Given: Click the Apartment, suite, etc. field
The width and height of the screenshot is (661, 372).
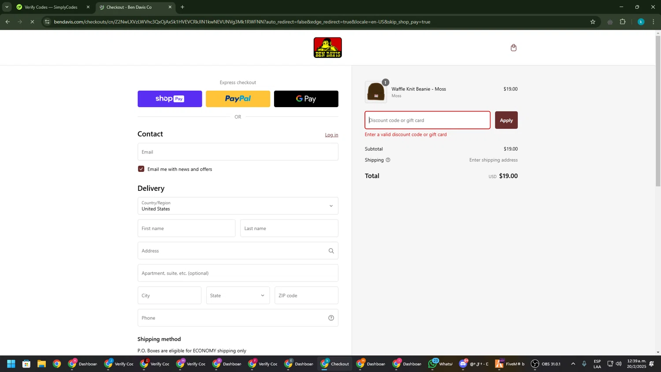Looking at the screenshot, I should (x=238, y=273).
